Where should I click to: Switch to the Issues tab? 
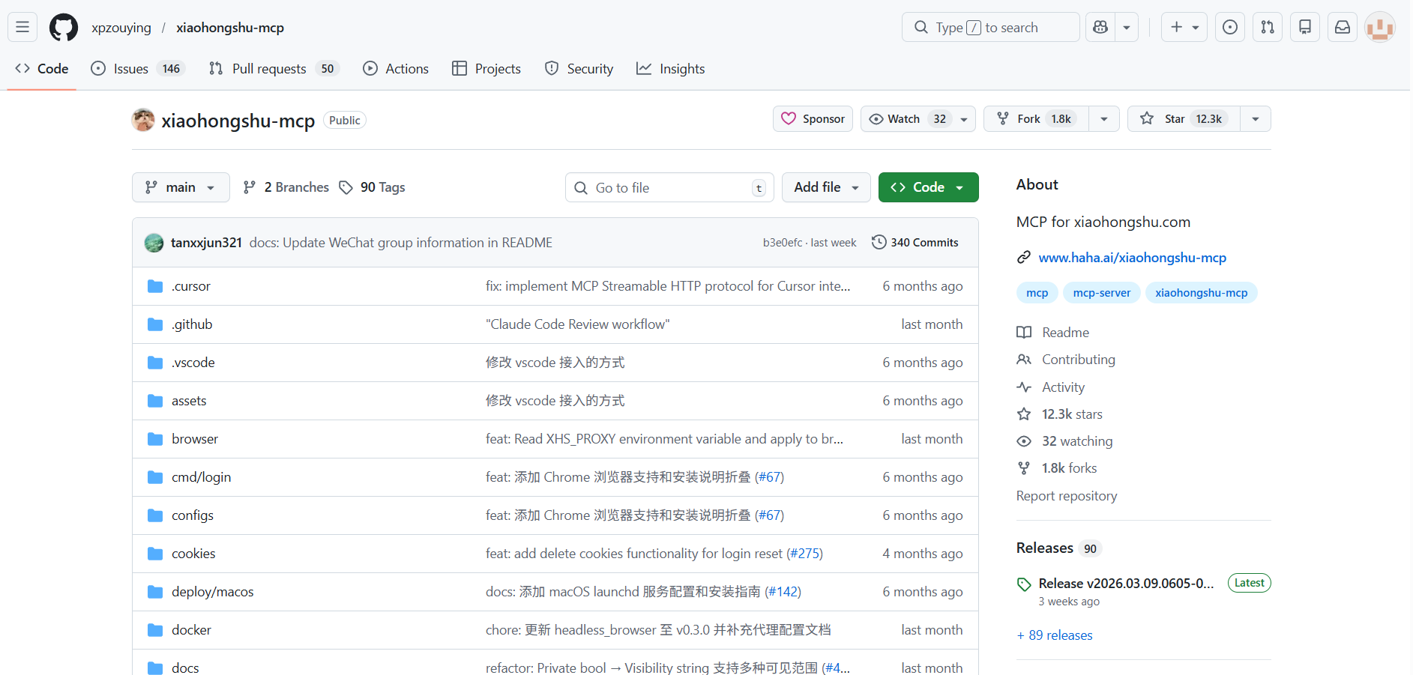click(x=130, y=69)
